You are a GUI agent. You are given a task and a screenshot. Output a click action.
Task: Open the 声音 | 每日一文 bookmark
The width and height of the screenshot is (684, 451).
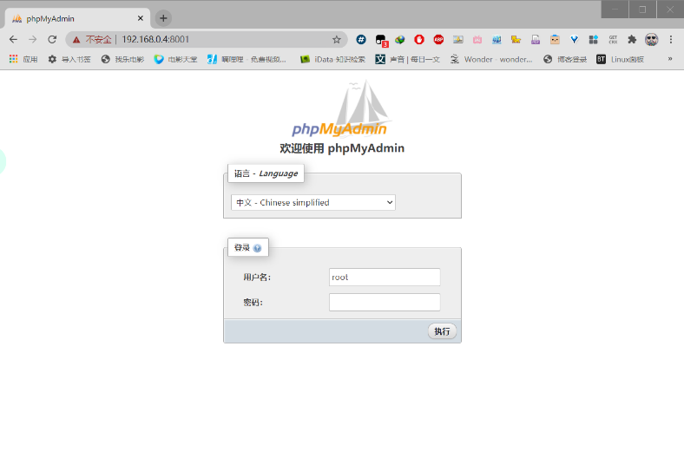407,59
